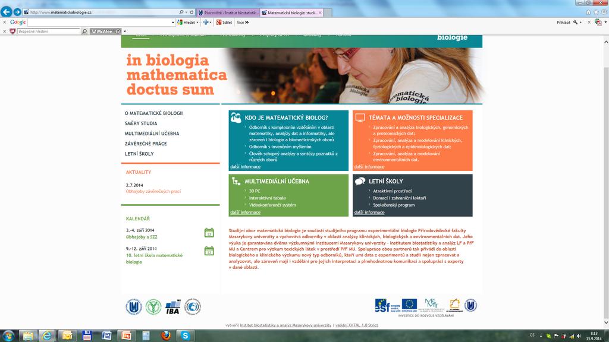Click the Masaryk University seal logo in footer left
Viewport: 609px width, 342px height.
pyautogui.click(x=134, y=307)
